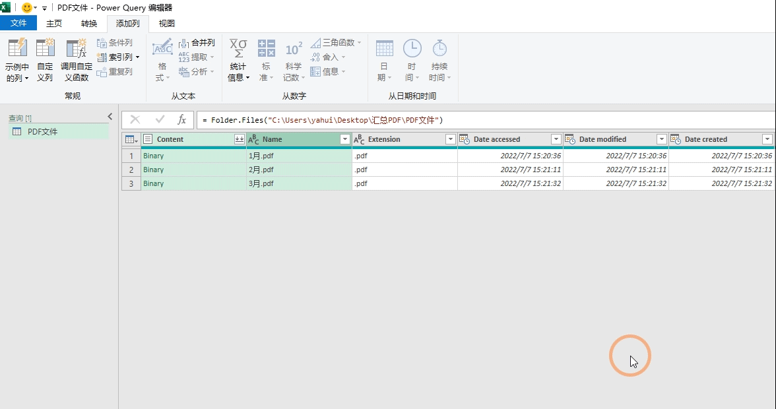Open Information (信息) menu
This screenshot has width=776, height=409.
[x=328, y=72]
